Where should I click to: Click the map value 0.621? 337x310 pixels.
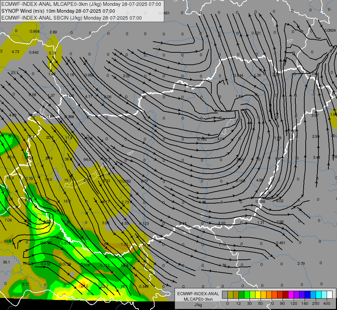(x=256, y=33)
